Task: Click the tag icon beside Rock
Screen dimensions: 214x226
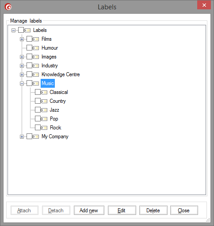Action: point(44,128)
